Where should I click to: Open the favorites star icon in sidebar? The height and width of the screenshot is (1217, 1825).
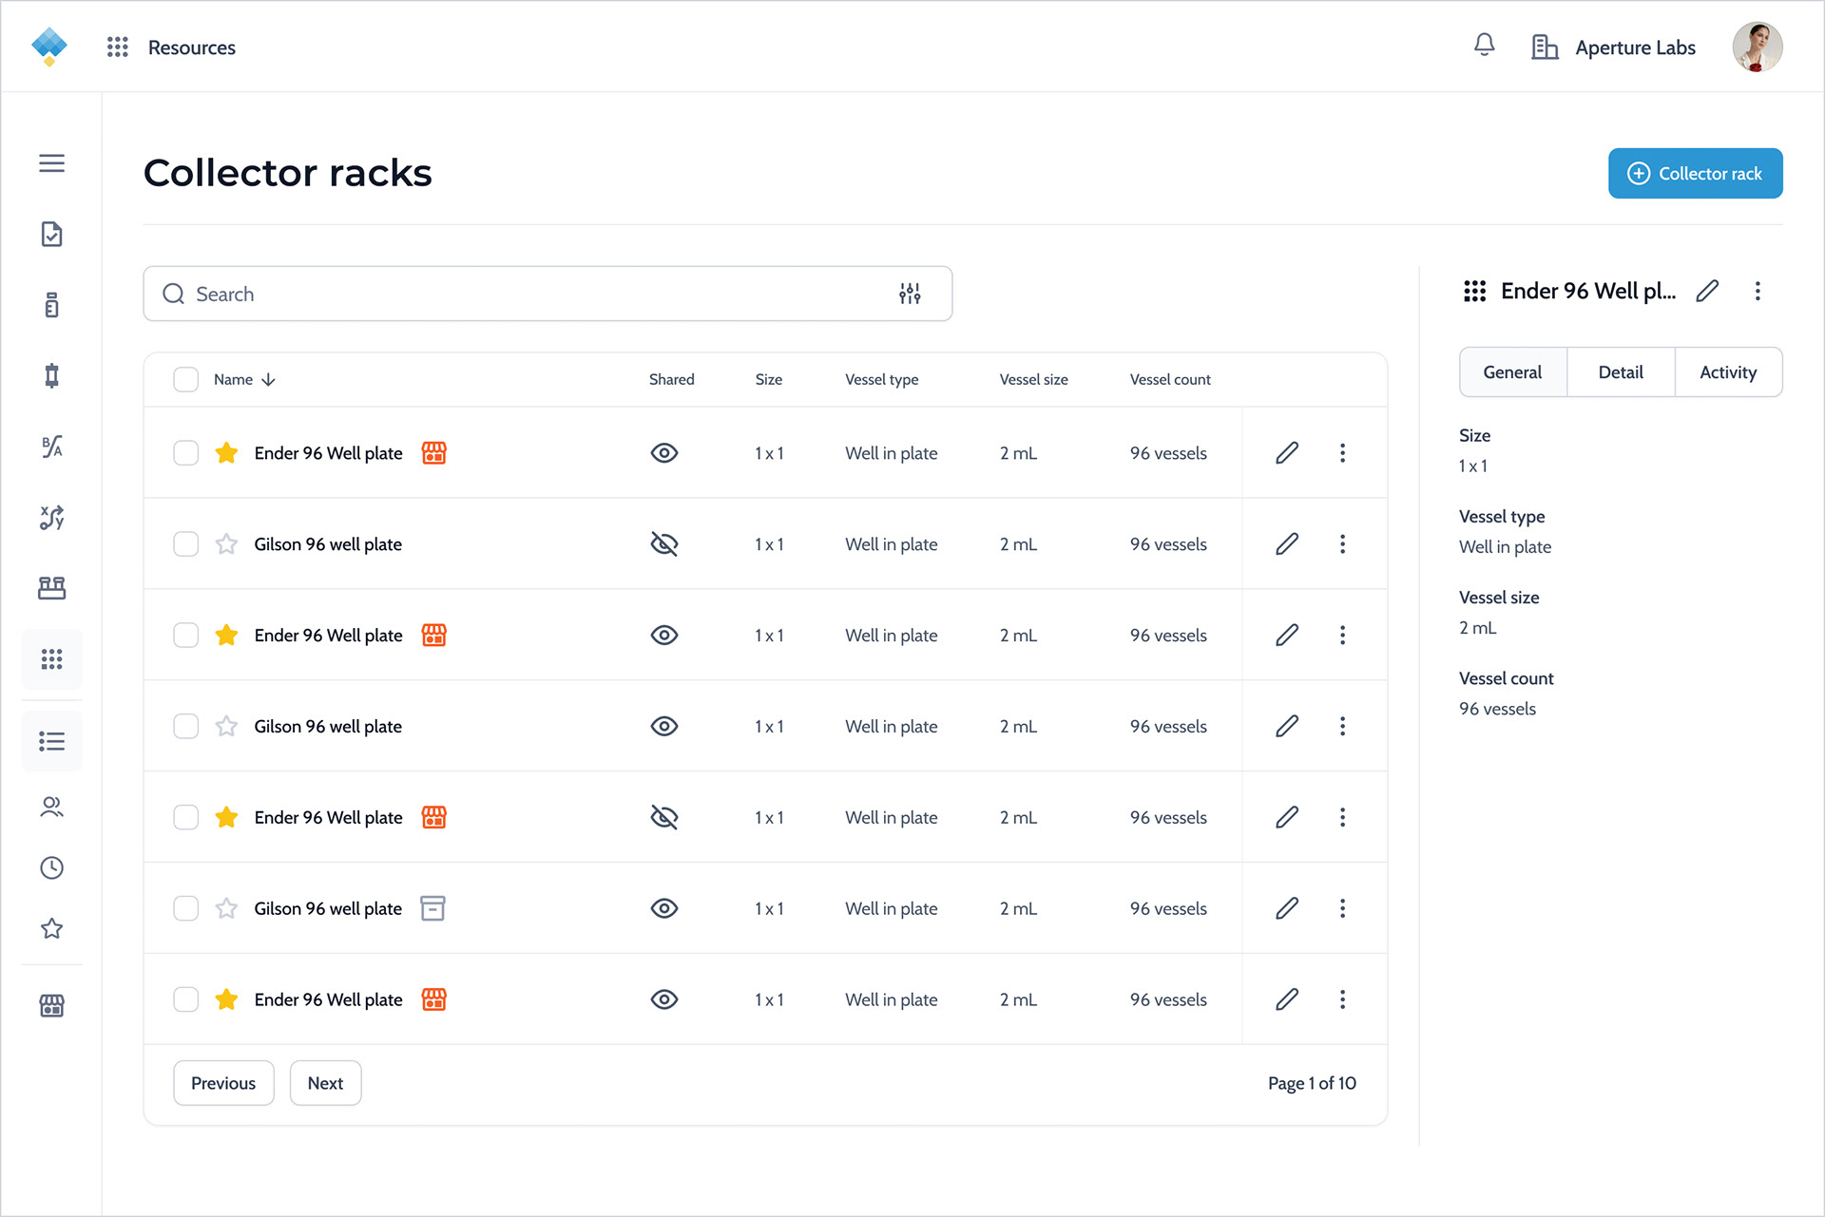[x=52, y=928]
